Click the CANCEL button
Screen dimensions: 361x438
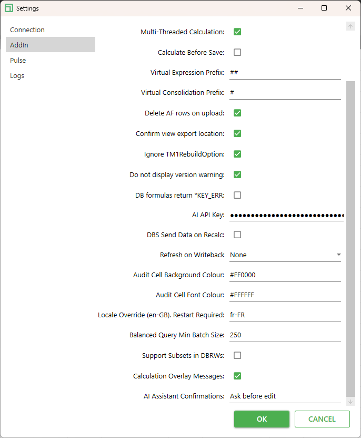(322, 419)
